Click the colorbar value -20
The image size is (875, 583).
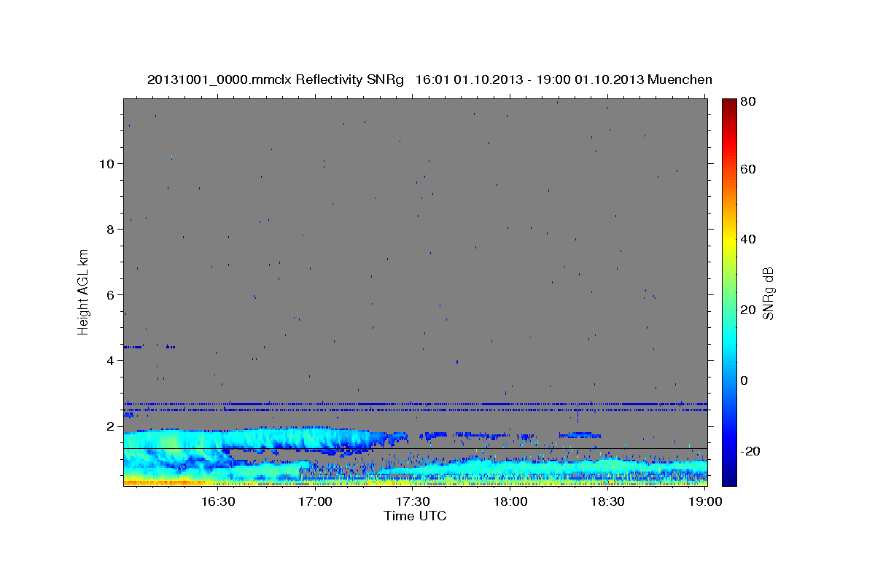pos(751,451)
